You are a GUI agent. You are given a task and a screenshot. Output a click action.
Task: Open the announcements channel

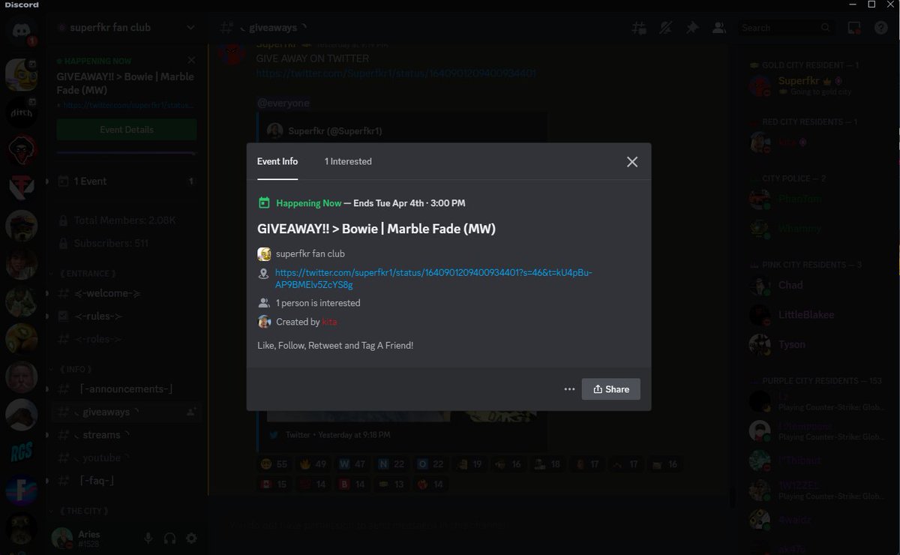(x=127, y=389)
